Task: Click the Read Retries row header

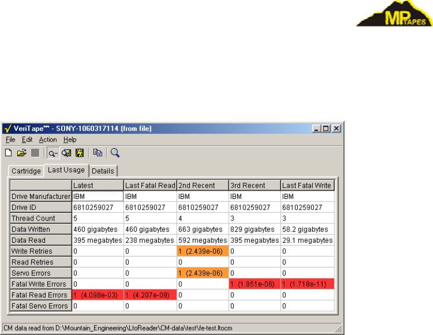Action: pyautogui.click(x=41, y=262)
